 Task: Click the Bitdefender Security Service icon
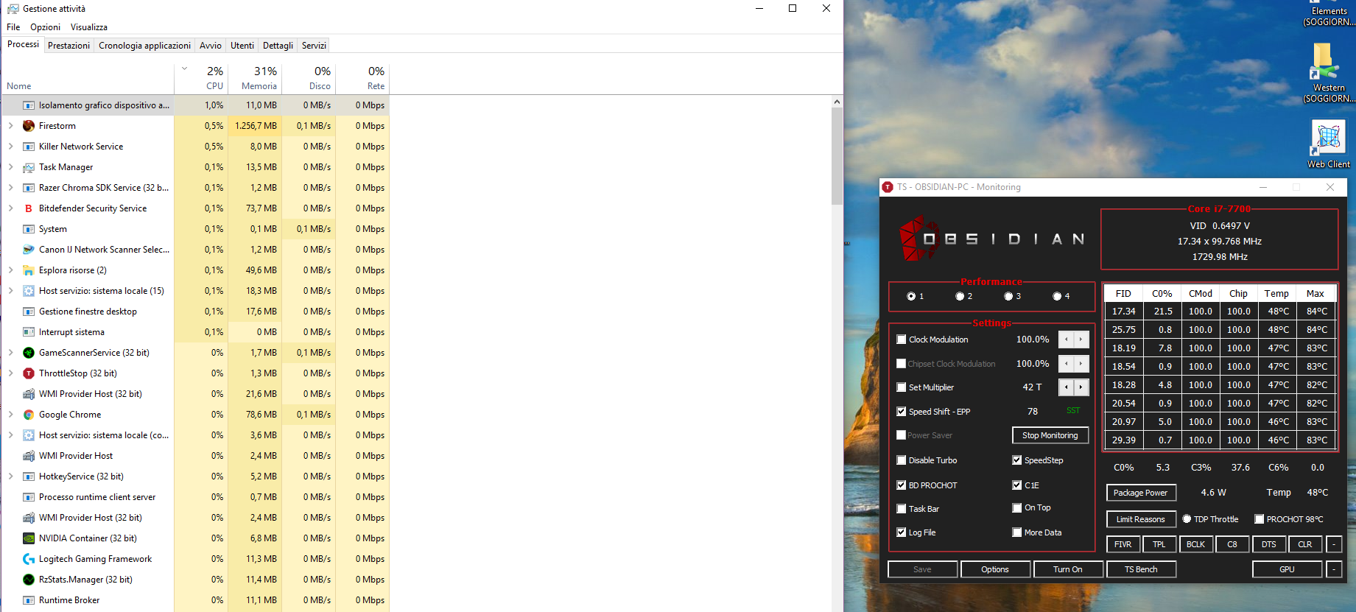pos(29,208)
